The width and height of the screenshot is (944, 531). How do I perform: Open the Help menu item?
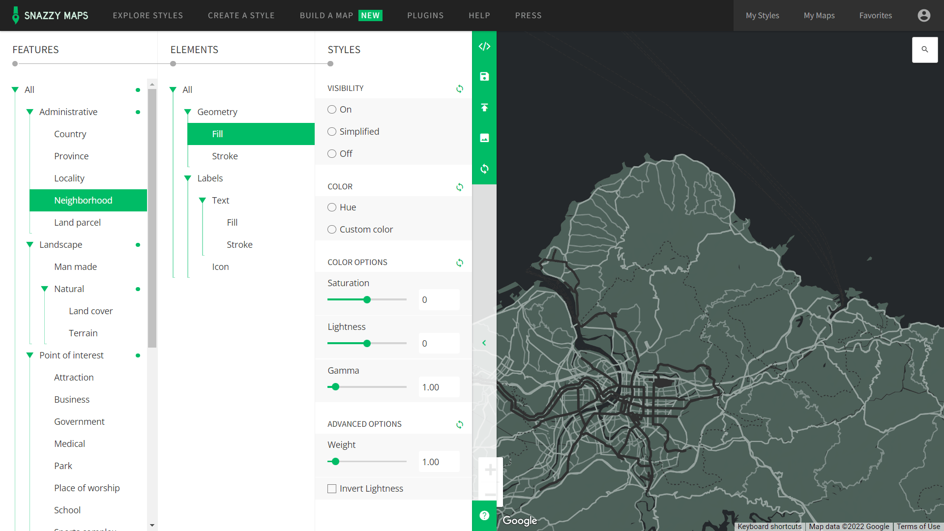(479, 15)
